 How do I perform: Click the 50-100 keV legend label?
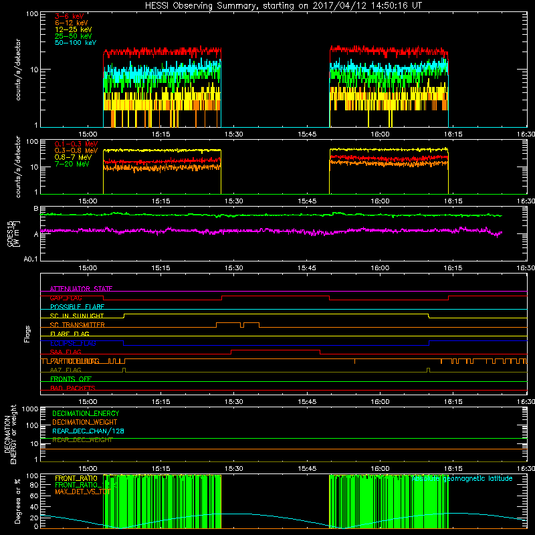(76, 43)
